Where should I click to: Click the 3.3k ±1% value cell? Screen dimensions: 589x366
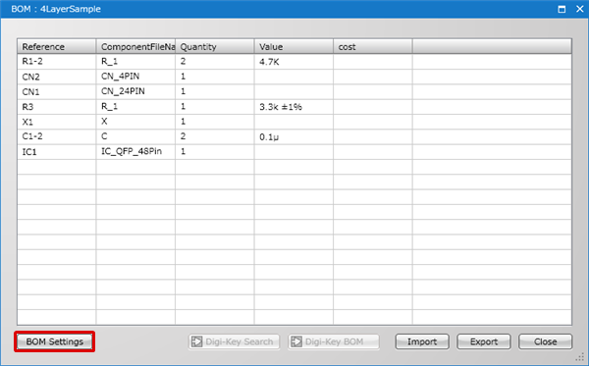294,107
